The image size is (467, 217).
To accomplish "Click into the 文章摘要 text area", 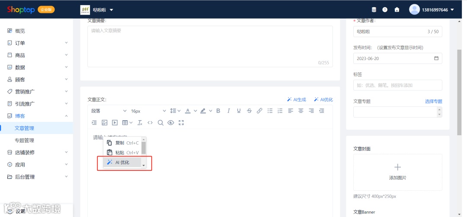I will 210,46.
